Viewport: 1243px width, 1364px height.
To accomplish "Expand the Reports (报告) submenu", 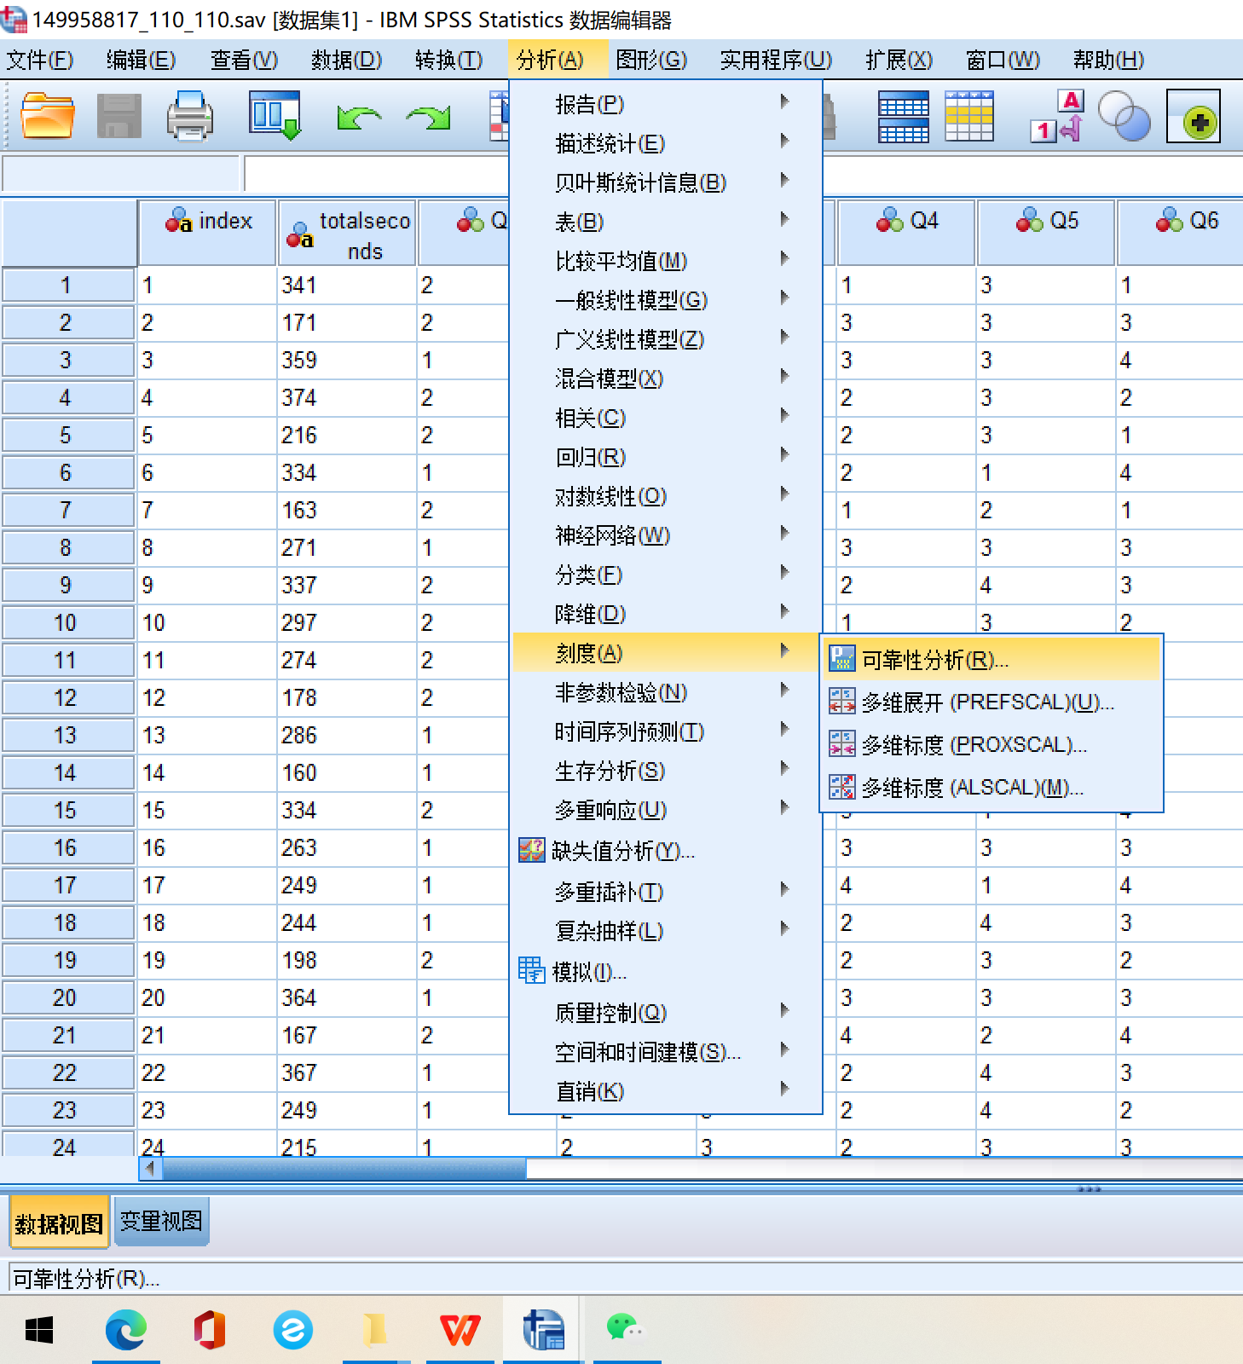I will 666,104.
